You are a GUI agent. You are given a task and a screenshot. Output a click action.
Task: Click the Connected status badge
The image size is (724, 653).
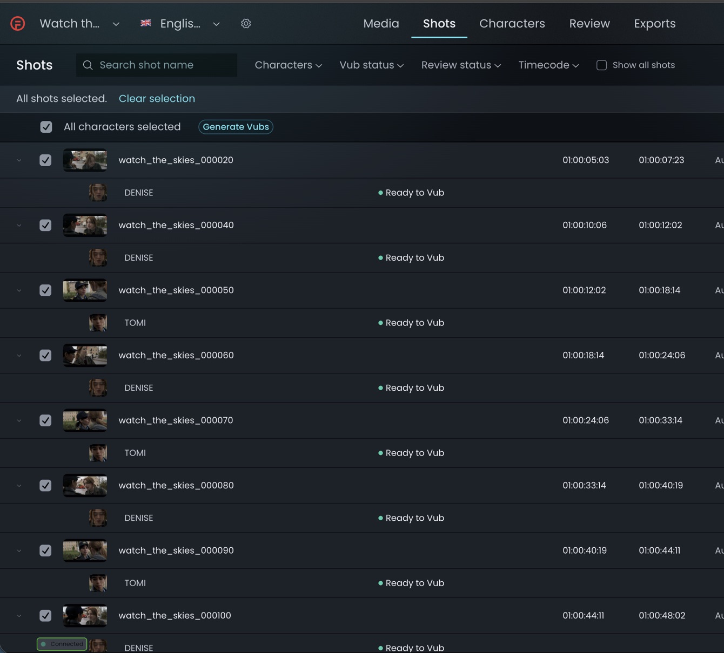(62, 644)
